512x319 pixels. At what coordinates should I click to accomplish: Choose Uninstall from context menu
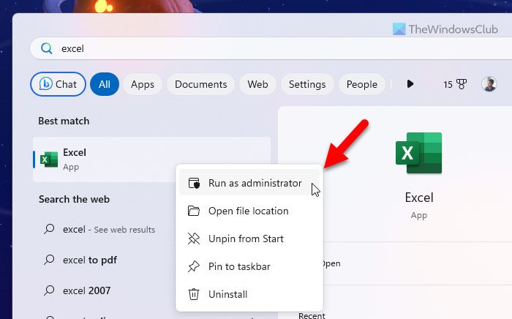click(x=249, y=294)
